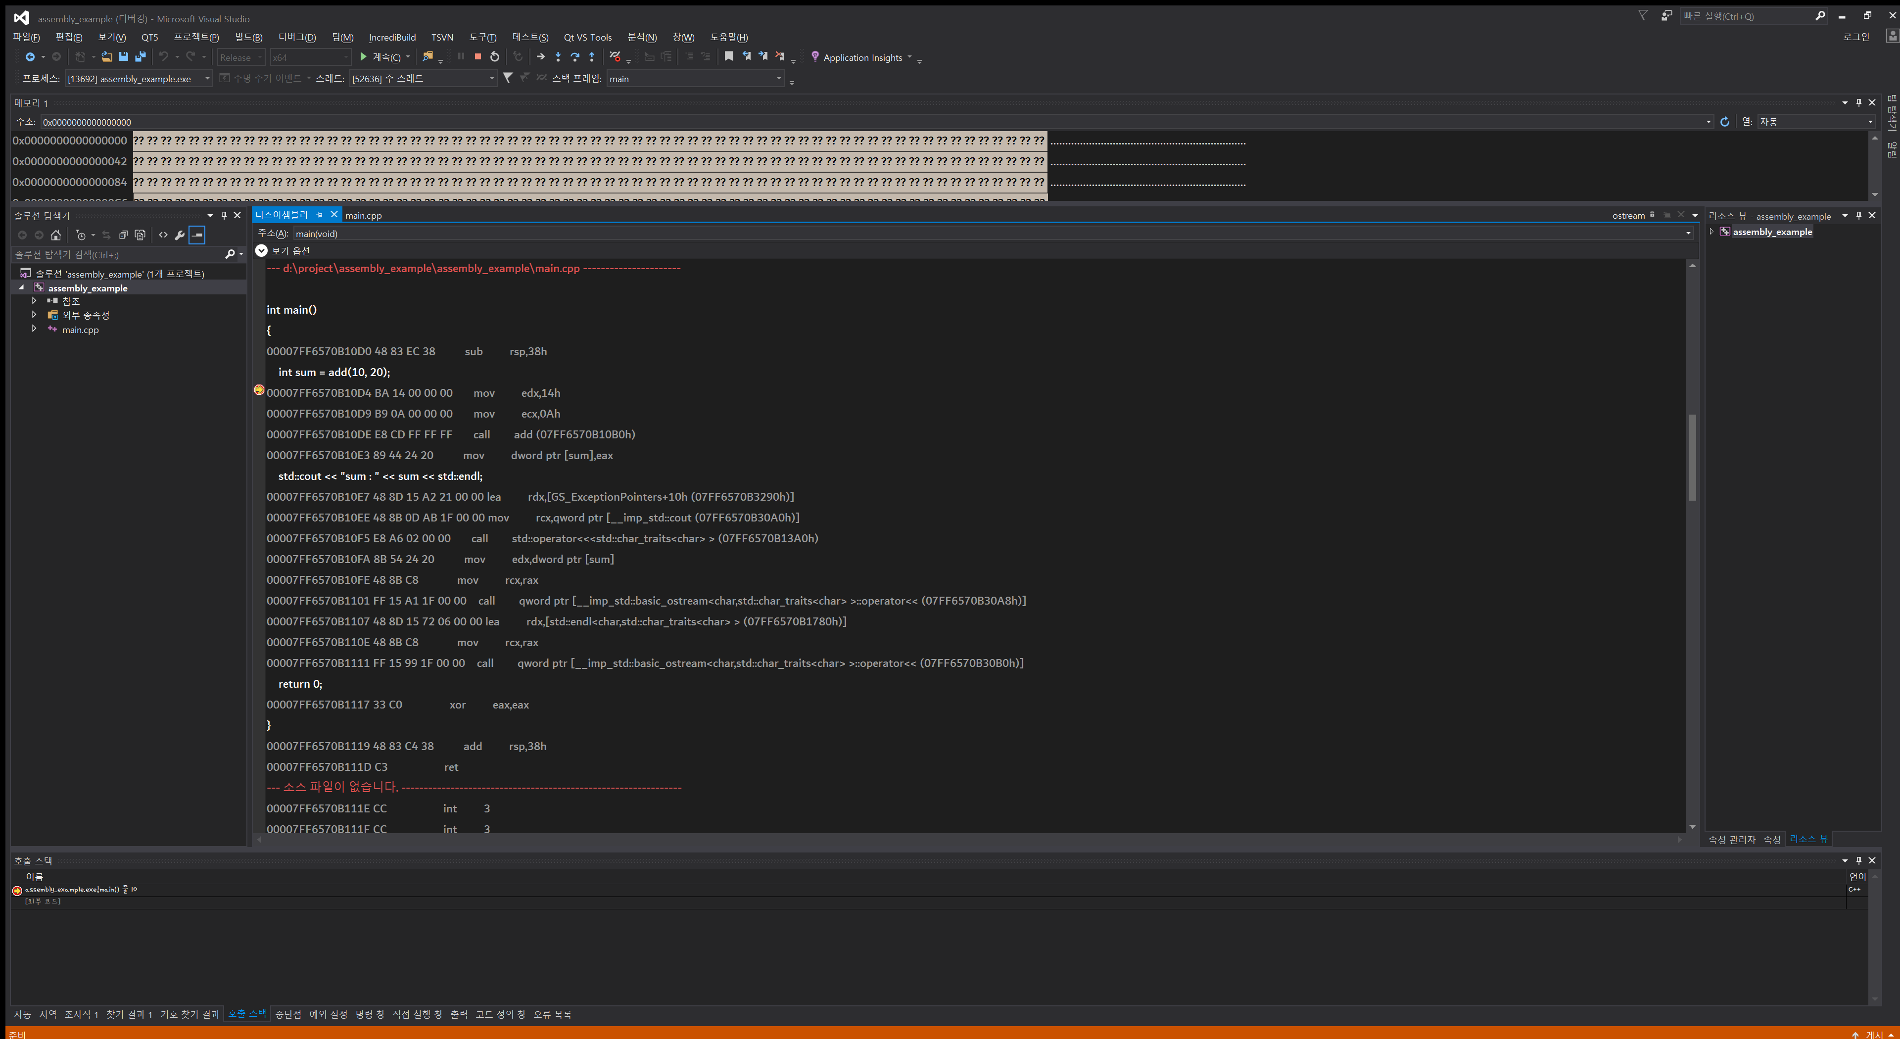Image resolution: width=1900 pixels, height=1039 pixels.
Task: Stop debugging with the red stop icon
Action: 478,56
